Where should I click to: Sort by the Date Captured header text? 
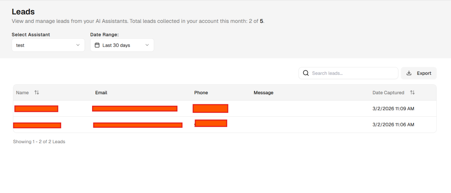point(388,93)
